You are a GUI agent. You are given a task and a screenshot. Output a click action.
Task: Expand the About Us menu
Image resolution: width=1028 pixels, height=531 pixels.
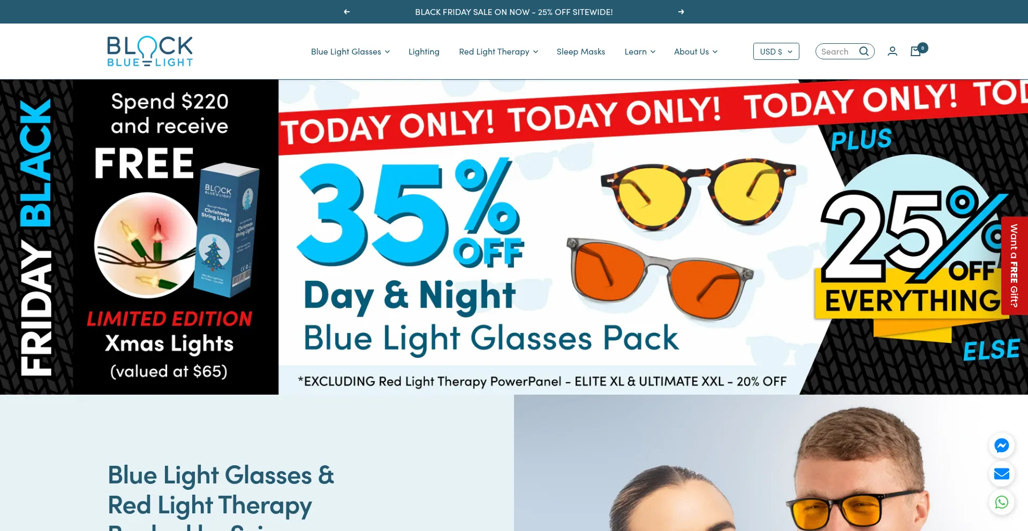pos(696,51)
